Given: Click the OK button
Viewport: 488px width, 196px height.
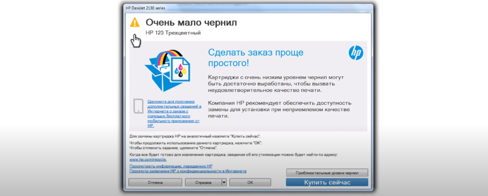Looking at the screenshot, I should (x=250, y=182).
